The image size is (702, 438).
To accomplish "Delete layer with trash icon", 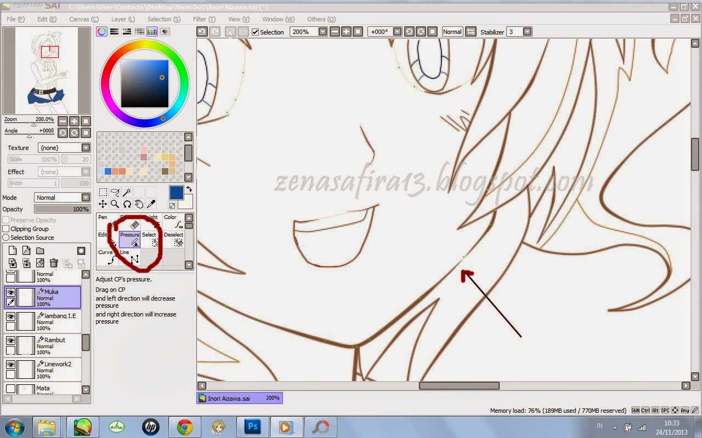I will 54,263.
